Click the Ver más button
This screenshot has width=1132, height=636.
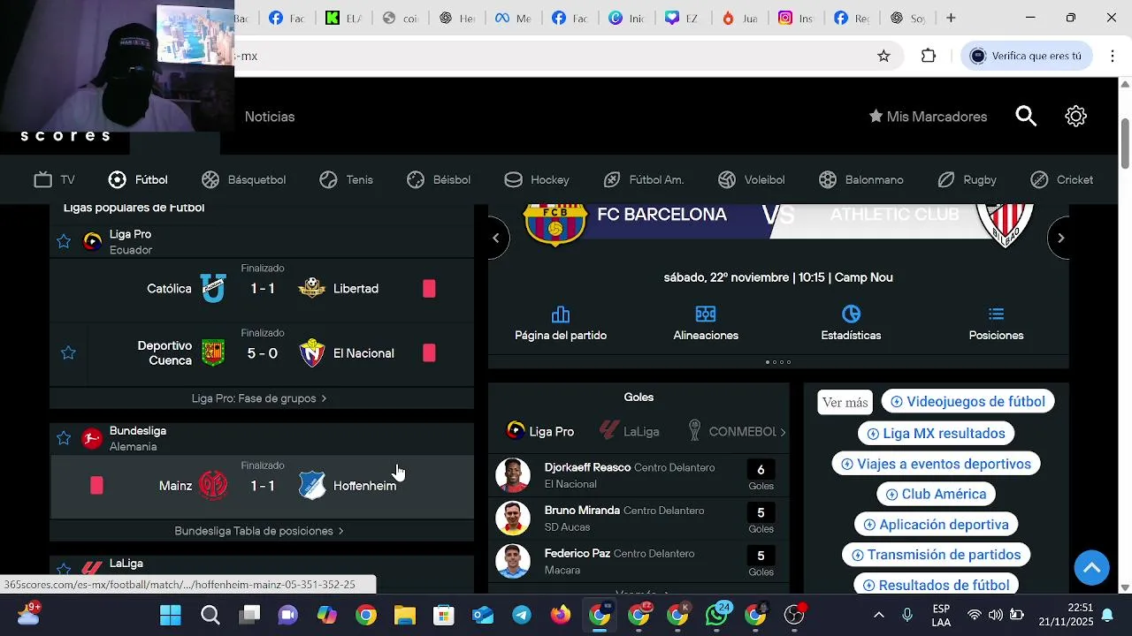[845, 402]
